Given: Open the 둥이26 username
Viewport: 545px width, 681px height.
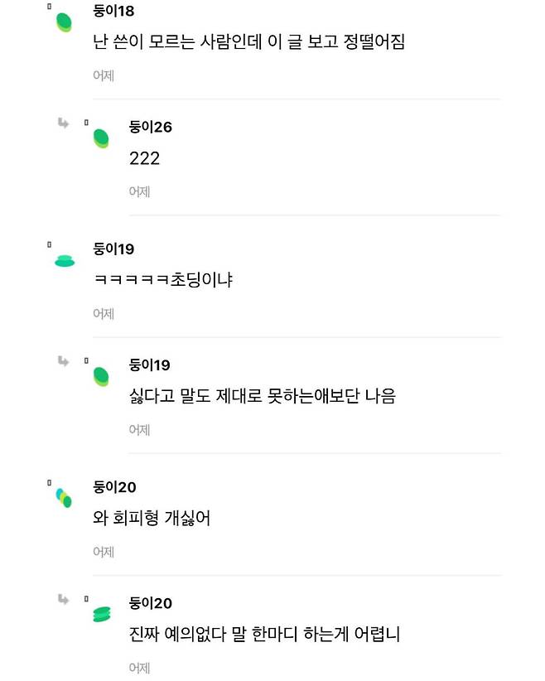Looking at the screenshot, I should [151, 127].
